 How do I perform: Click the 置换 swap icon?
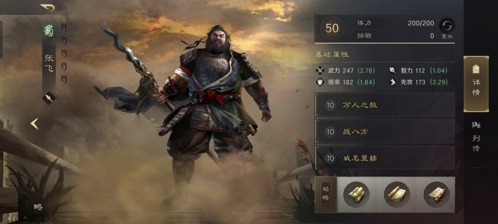tap(447, 25)
